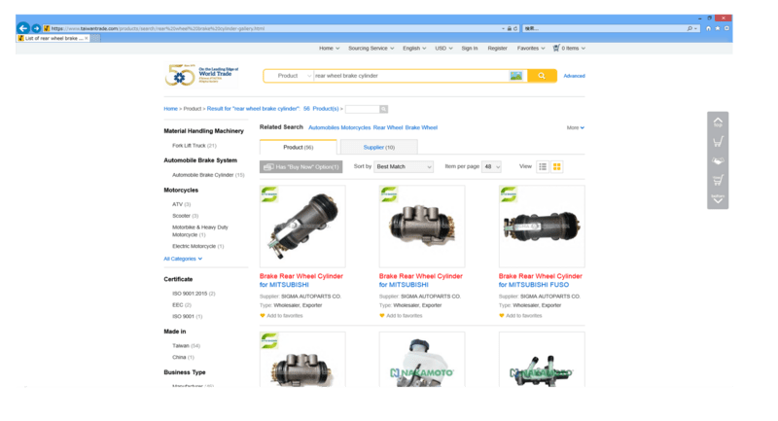Refresh the page in the address bar
This screenshot has height=421, width=778.
[x=515, y=29]
